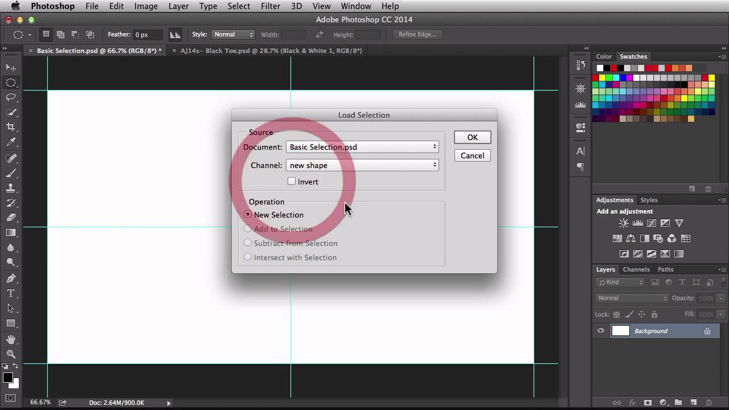The image size is (729, 410).
Task: Open the Opacity slider arrow
Action: [721, 298]
